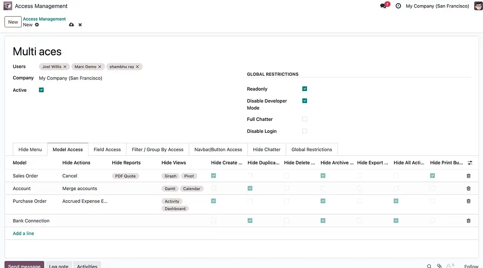Screen dimensions: 483x268
Task: Switch to the Hide Chatter tab
Action: point(266,149)
